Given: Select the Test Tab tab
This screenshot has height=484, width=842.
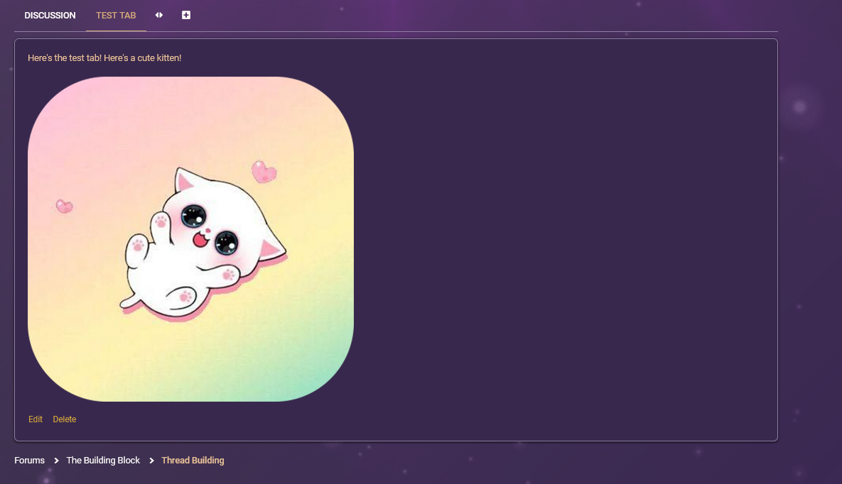Looking at the screenshot, I should [x=116, y=16].
